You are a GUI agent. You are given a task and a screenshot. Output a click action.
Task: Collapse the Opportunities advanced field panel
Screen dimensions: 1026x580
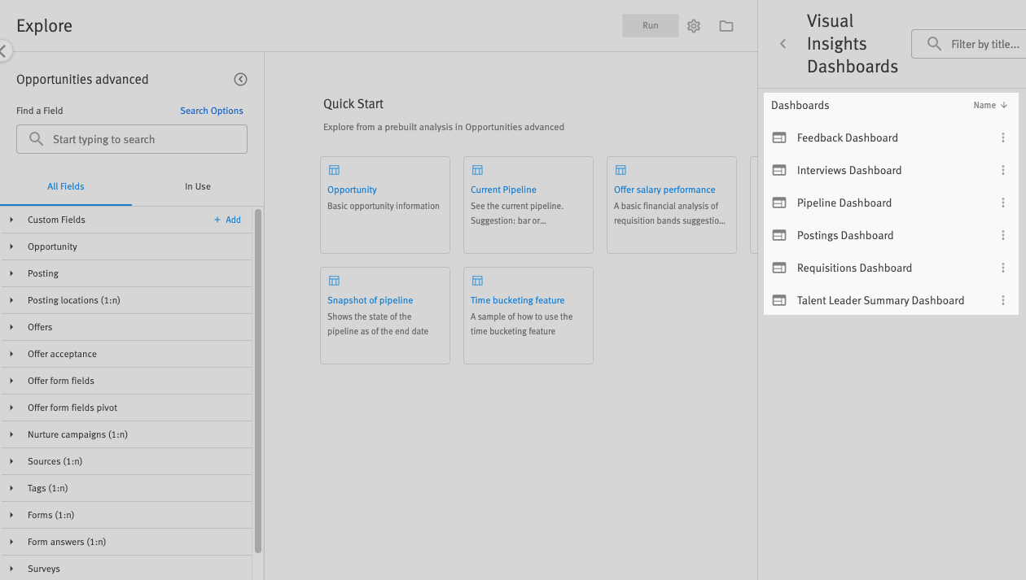click(240, 79)
